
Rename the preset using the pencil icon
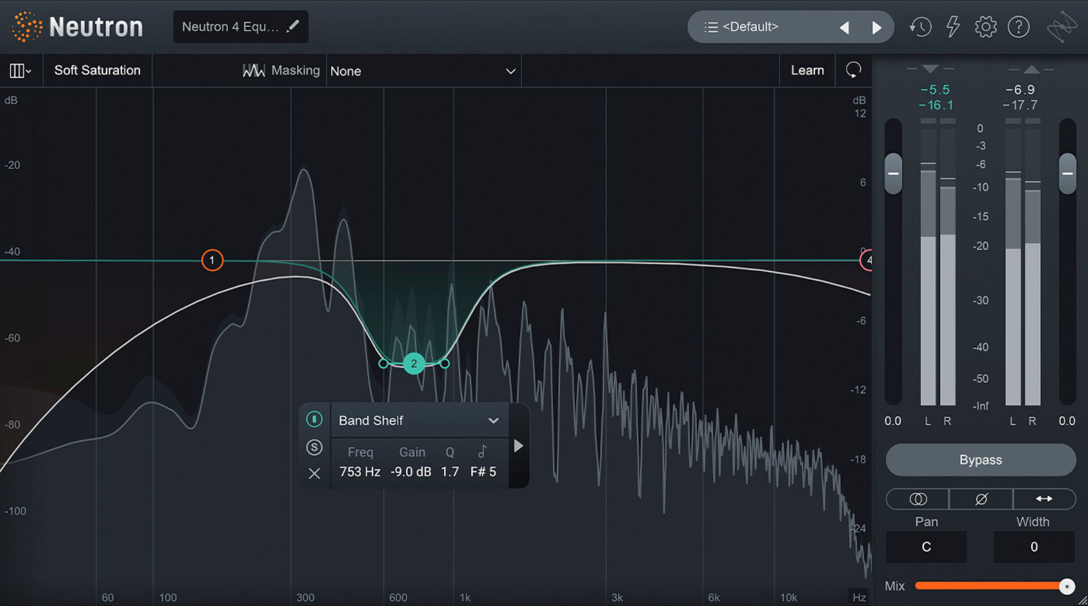click(x=294, y=25)
